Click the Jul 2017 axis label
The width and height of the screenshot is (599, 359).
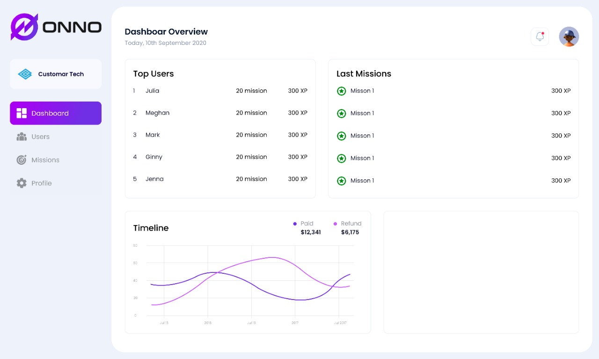pos(340,323)
